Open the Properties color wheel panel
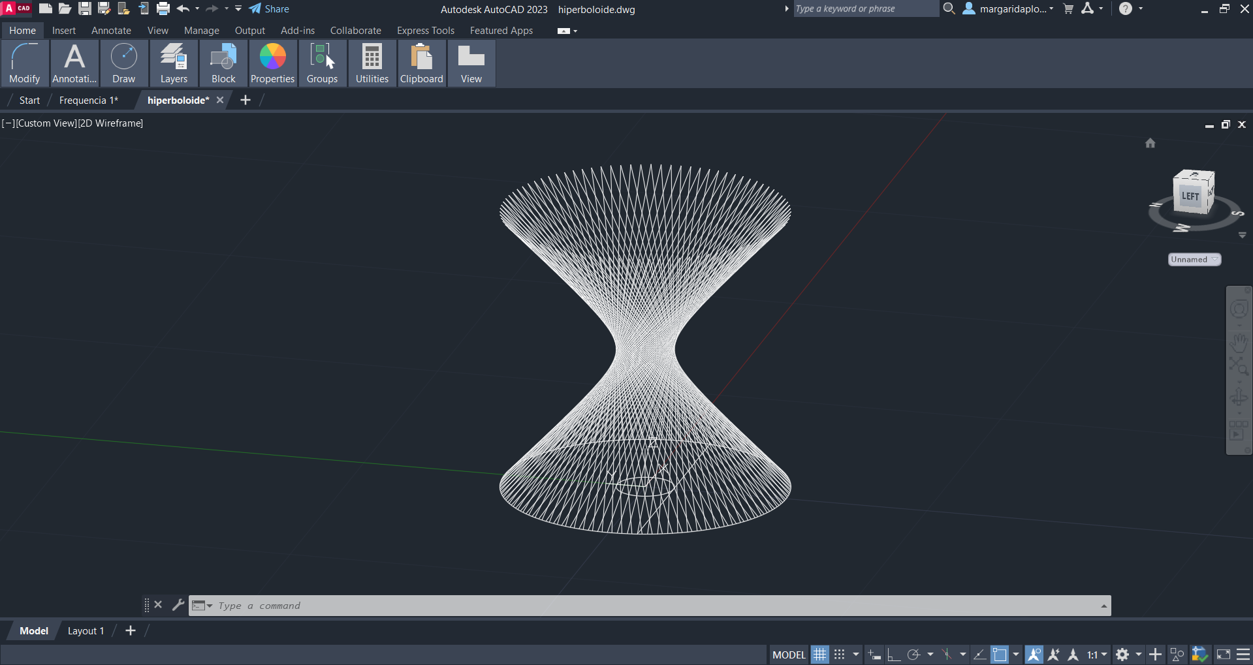Viewport: 1253px width, 665px height. (272, 63)
